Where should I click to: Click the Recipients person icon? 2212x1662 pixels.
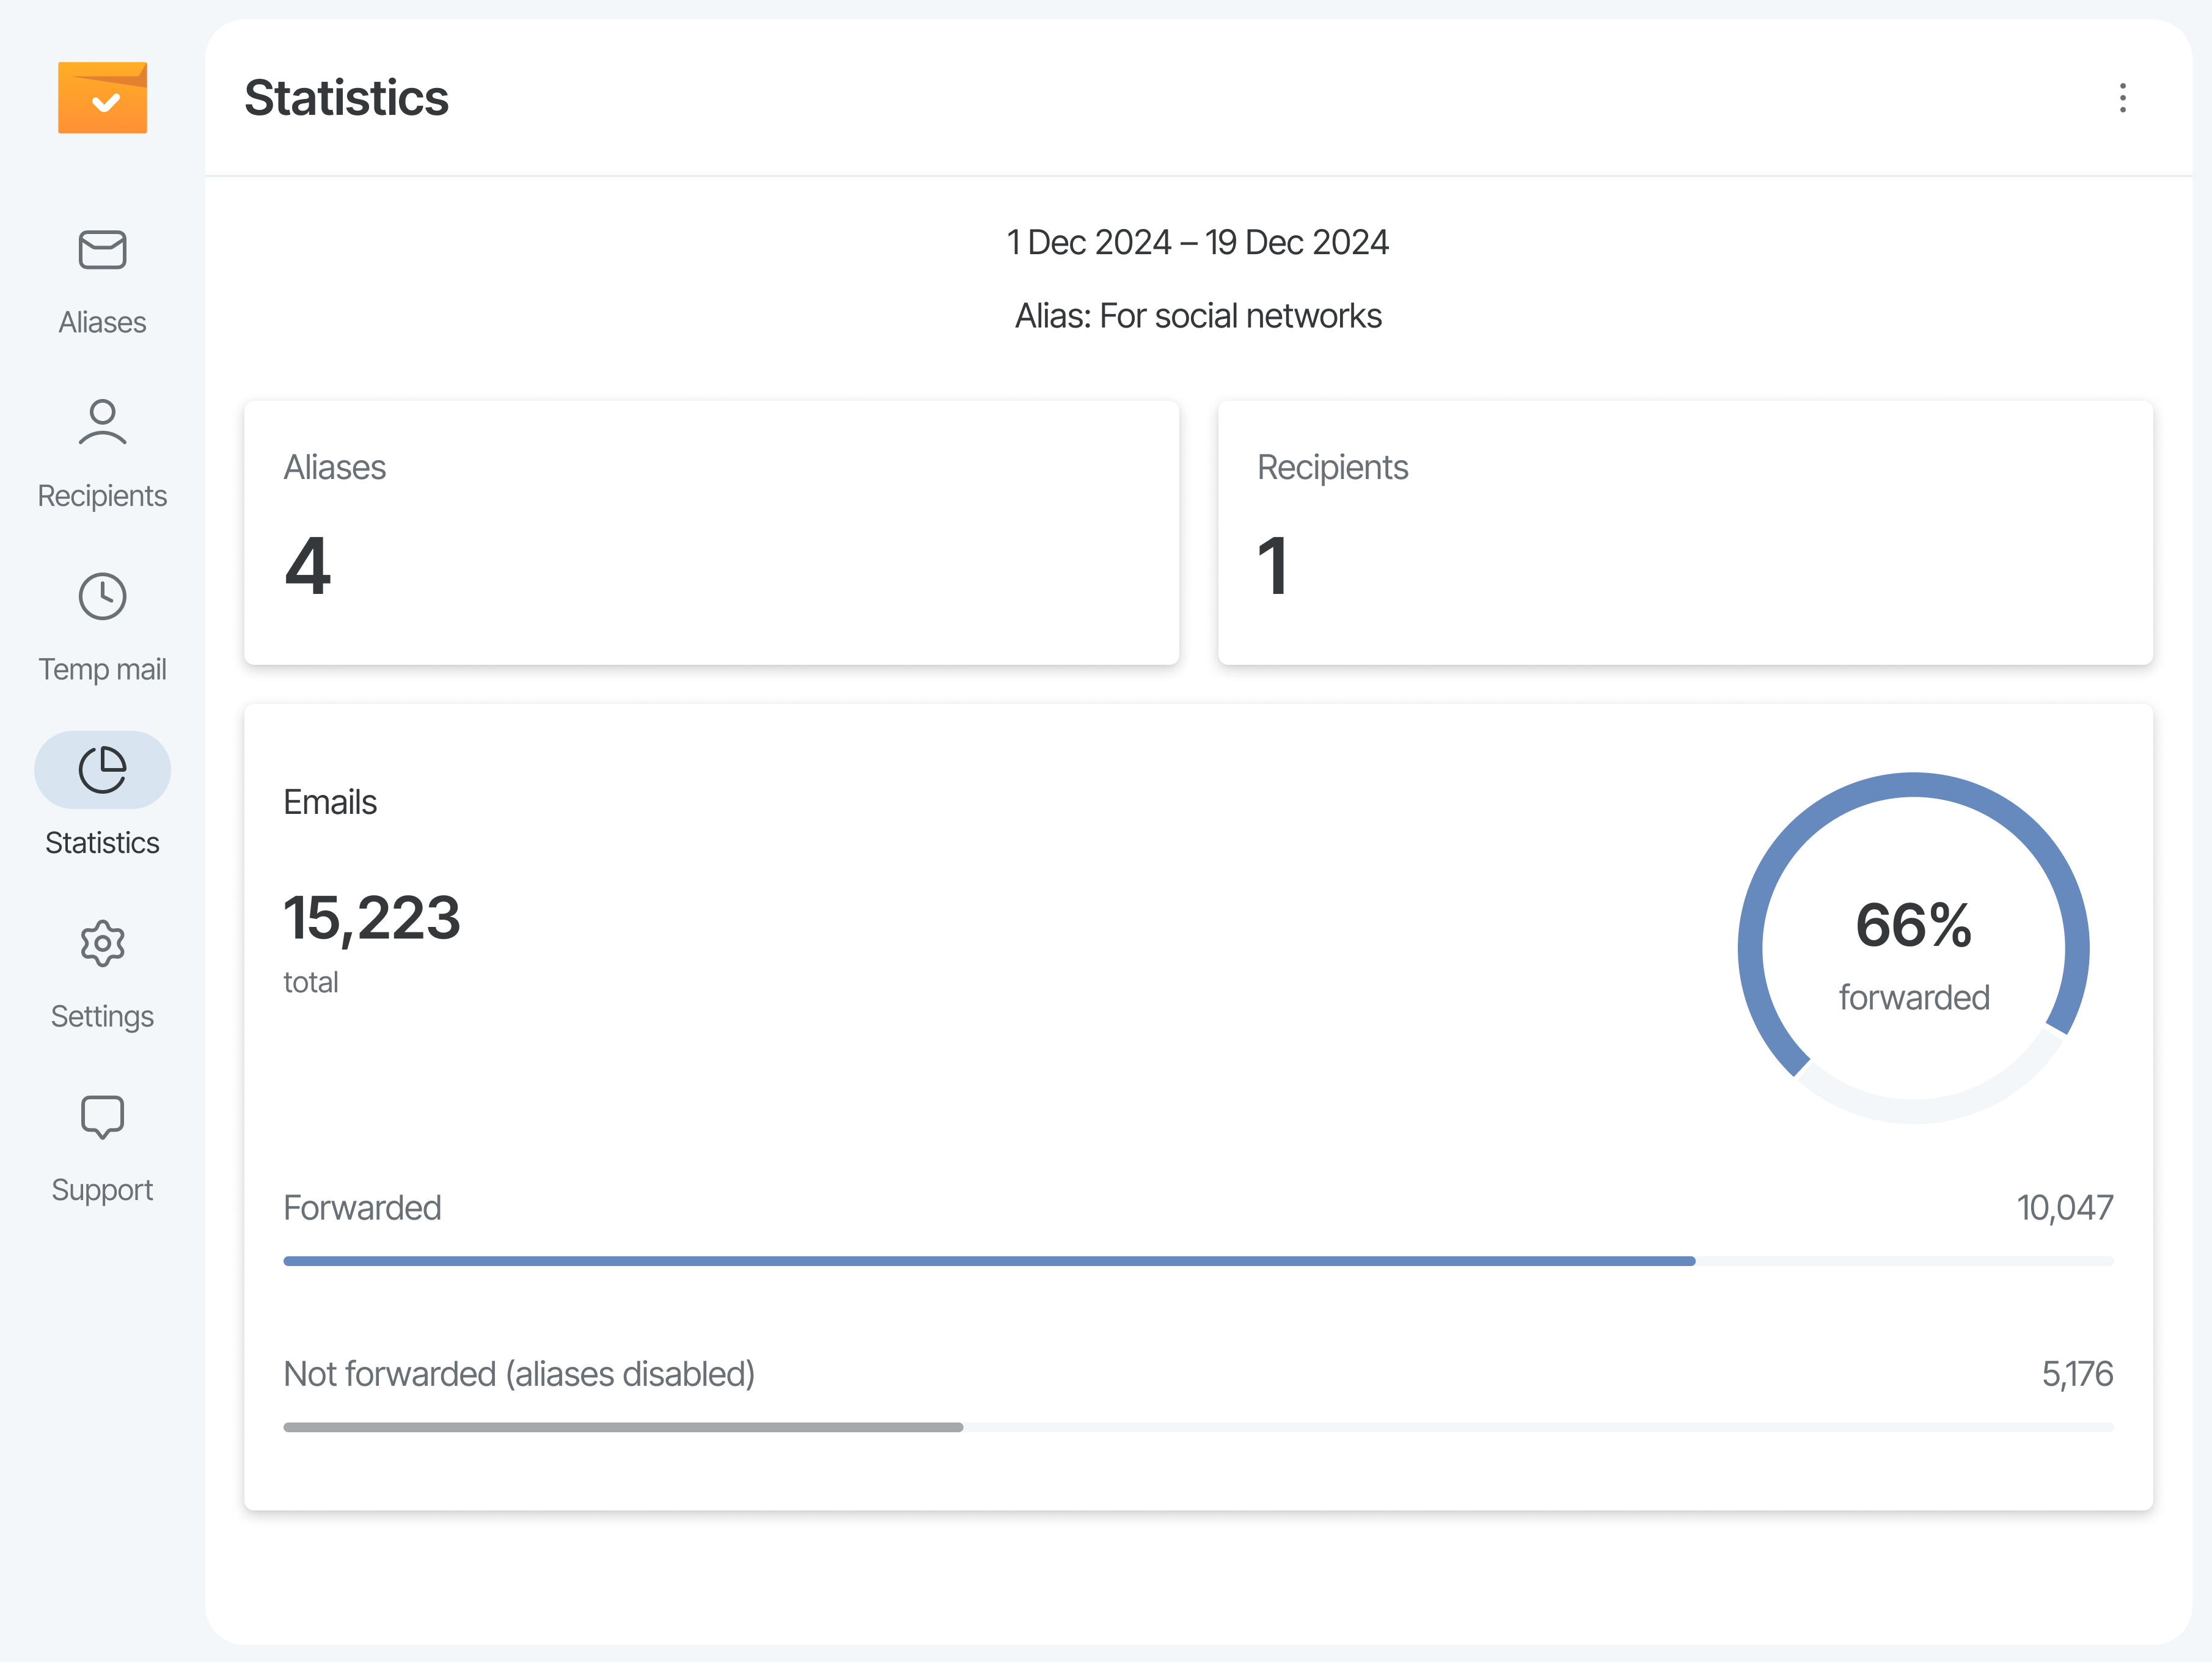click(x=102, y=422)
